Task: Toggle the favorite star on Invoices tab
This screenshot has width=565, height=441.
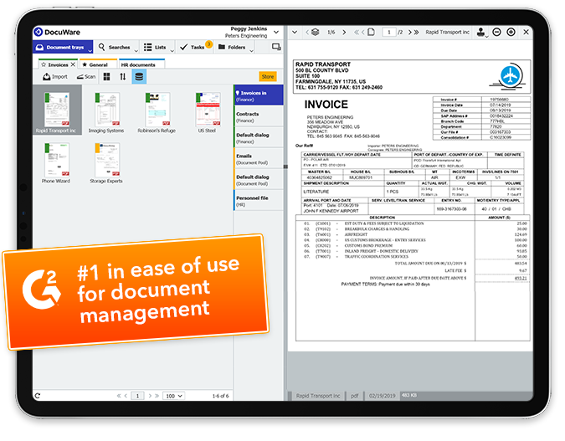Action: [44, 64]
